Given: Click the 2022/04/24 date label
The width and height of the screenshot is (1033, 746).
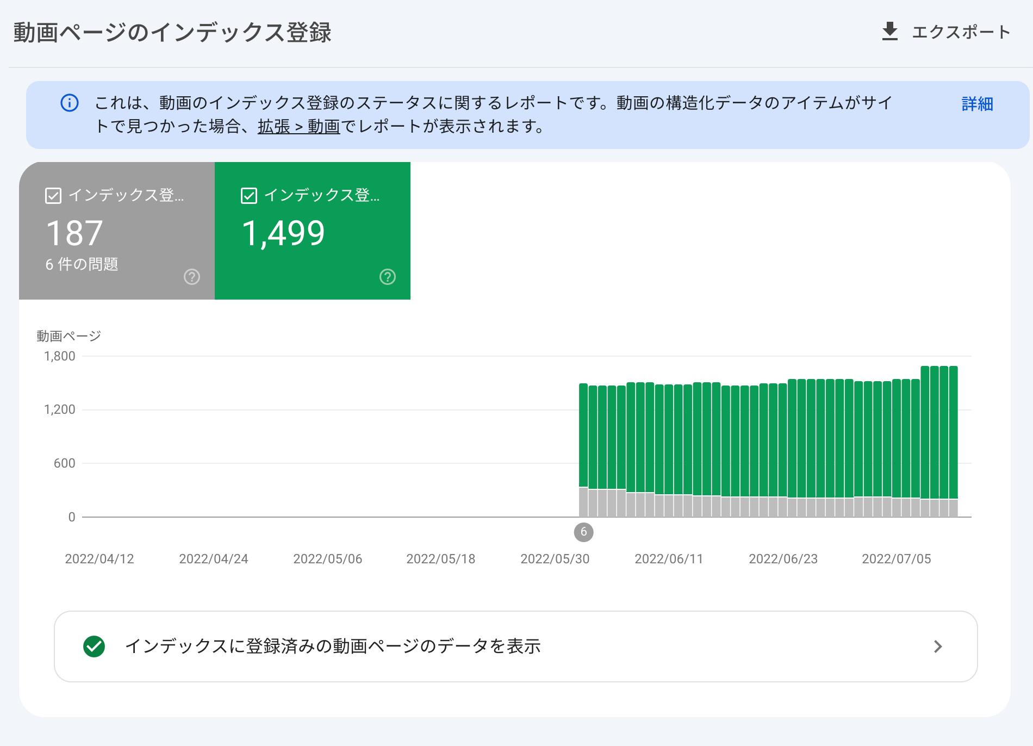Looking at the screenshot, I should click(214, 559).
